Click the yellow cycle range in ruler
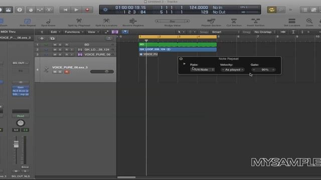The image size is (321, 180). (178, 36)
